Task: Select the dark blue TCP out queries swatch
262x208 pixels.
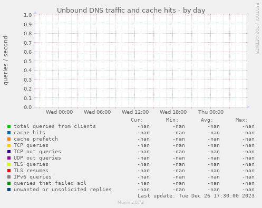Action: pos(9,152)
